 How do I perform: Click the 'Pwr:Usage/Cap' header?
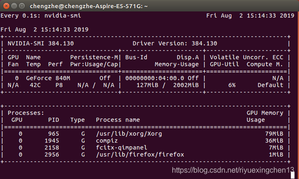coord(94,64)
